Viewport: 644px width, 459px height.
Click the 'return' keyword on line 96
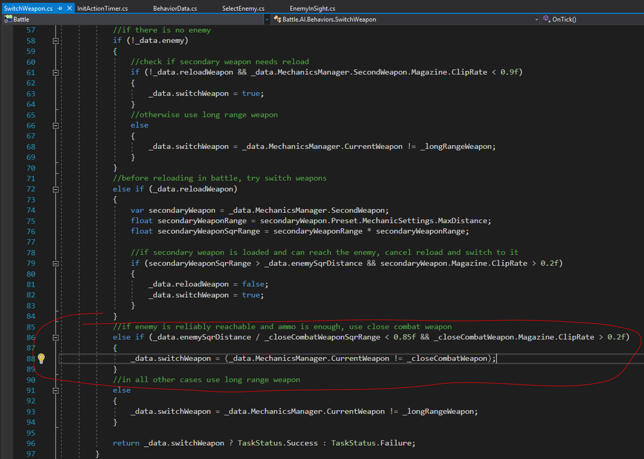pos(126,443)
